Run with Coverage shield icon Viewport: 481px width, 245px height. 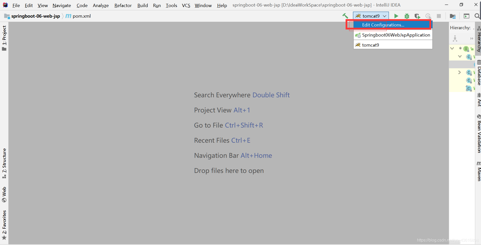[417, 16]
